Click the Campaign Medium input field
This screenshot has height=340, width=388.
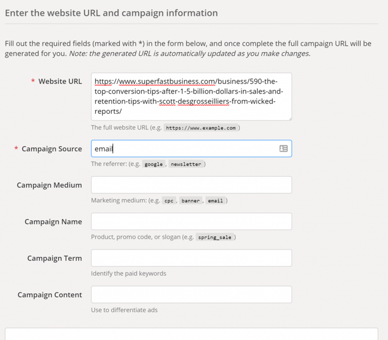[191, 185]
